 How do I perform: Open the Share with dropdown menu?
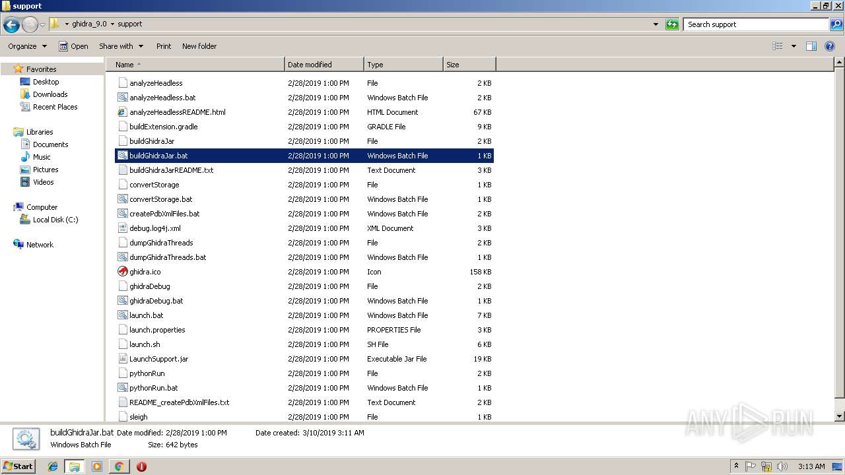pos(121,46)
